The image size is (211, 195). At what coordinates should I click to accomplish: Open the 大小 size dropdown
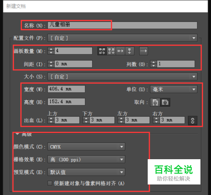[122, 77]
